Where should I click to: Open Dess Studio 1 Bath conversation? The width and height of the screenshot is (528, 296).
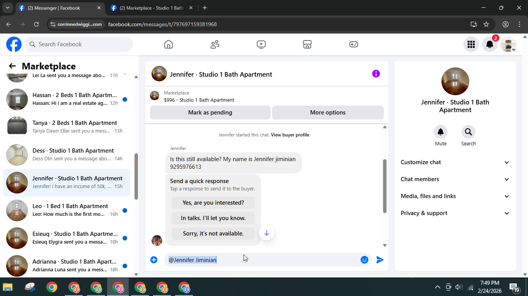[x=67, y=155]
